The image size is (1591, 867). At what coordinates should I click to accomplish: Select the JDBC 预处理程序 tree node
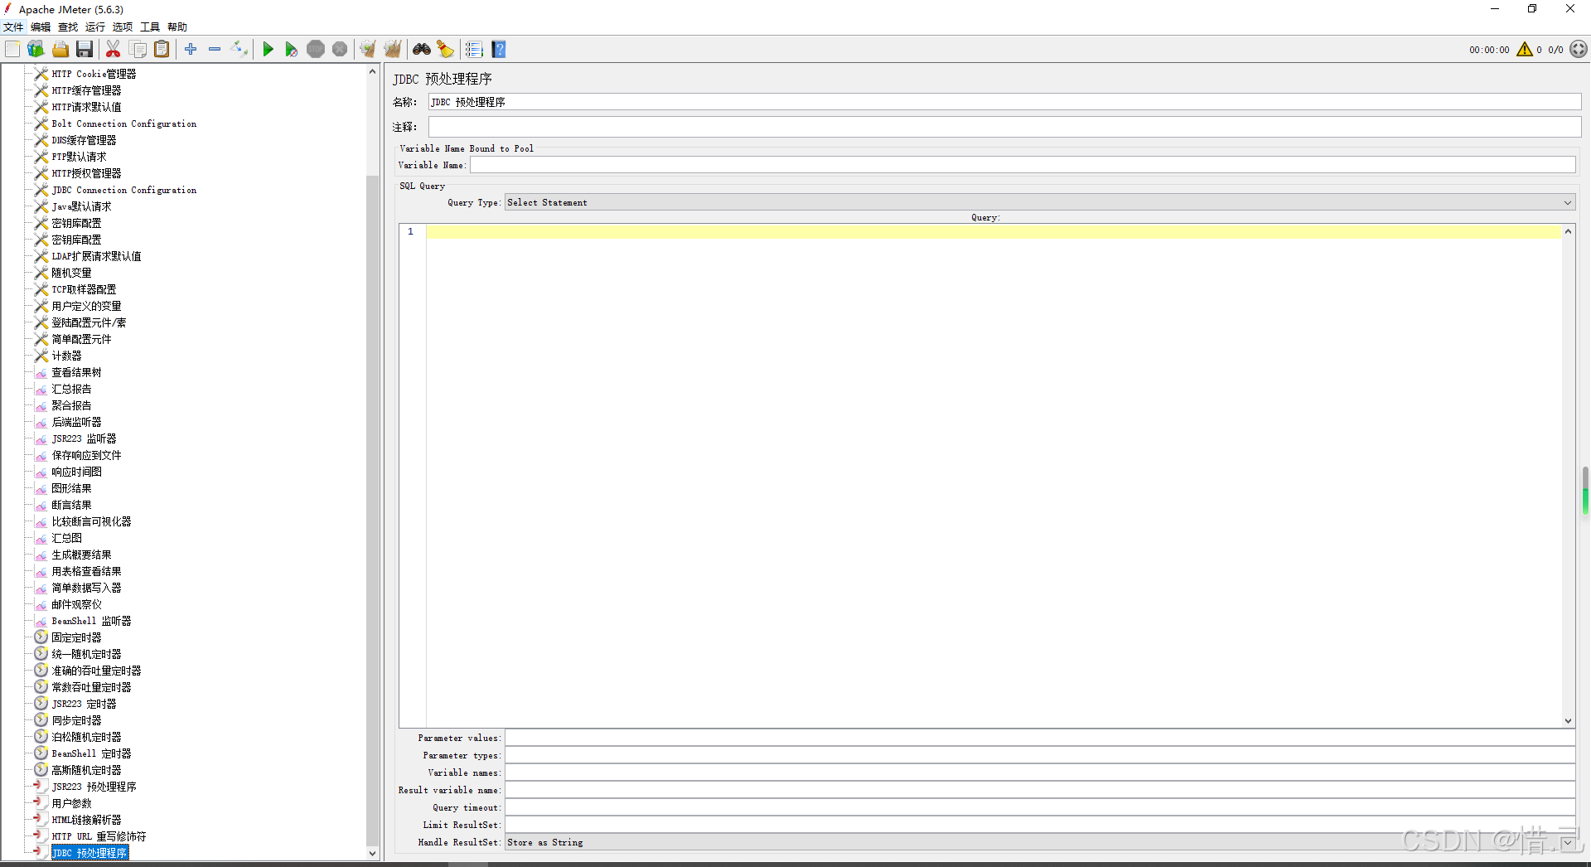pyautogui.click(x=89, y=853)
